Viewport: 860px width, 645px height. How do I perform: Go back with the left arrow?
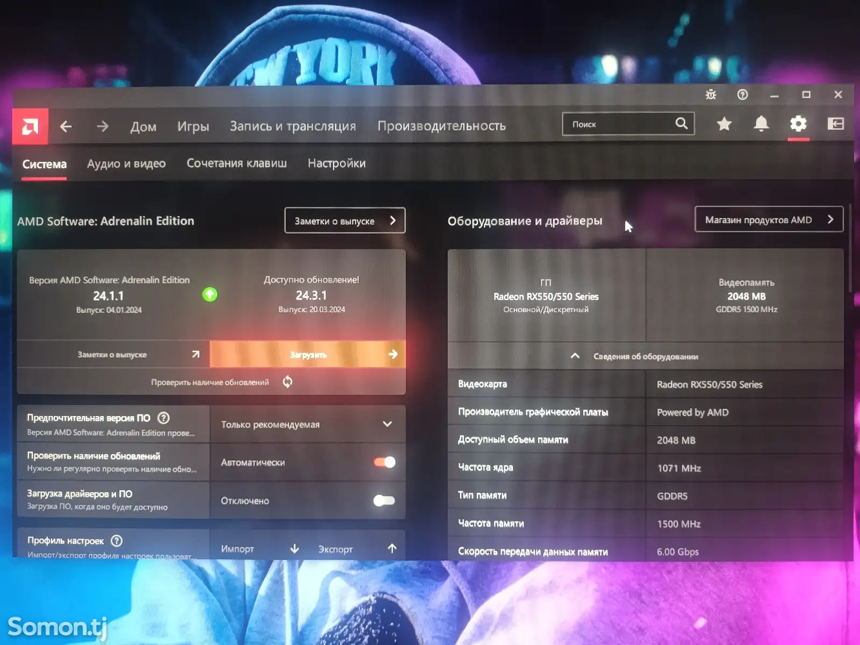pos(66,126)
